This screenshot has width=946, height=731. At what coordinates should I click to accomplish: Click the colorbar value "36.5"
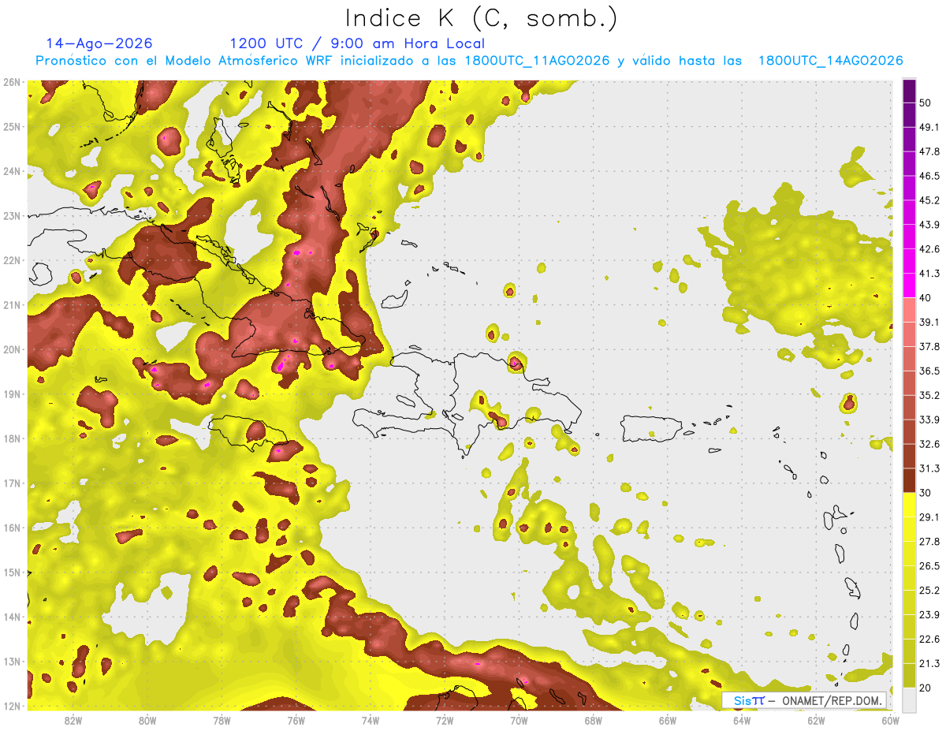(x=929, y=371)
